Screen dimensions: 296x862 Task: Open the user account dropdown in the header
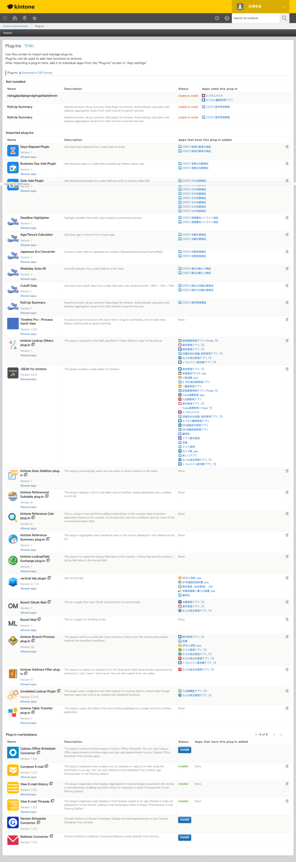click(263, 6)
